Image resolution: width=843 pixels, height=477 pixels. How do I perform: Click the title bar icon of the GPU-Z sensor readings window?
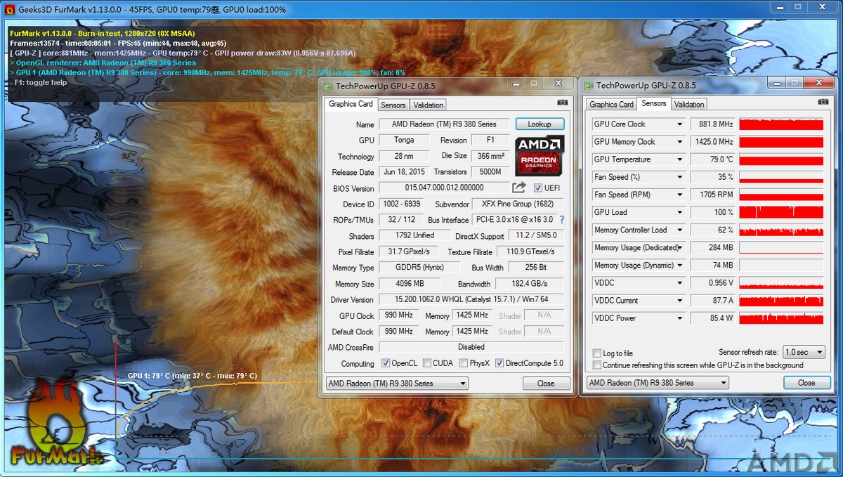[587, 85]
